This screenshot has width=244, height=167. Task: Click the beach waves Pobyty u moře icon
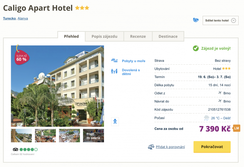pos(114,61)
